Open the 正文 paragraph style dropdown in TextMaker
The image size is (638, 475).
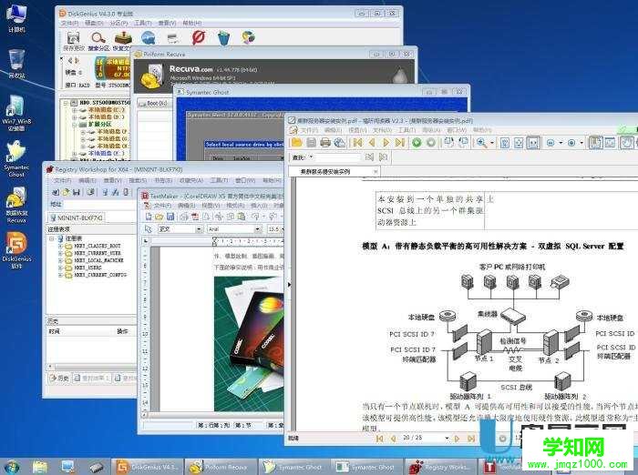click(199, 229)
